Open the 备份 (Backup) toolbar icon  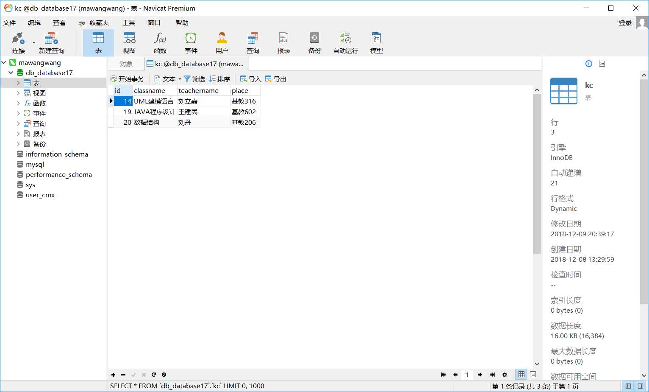(315, 43)
